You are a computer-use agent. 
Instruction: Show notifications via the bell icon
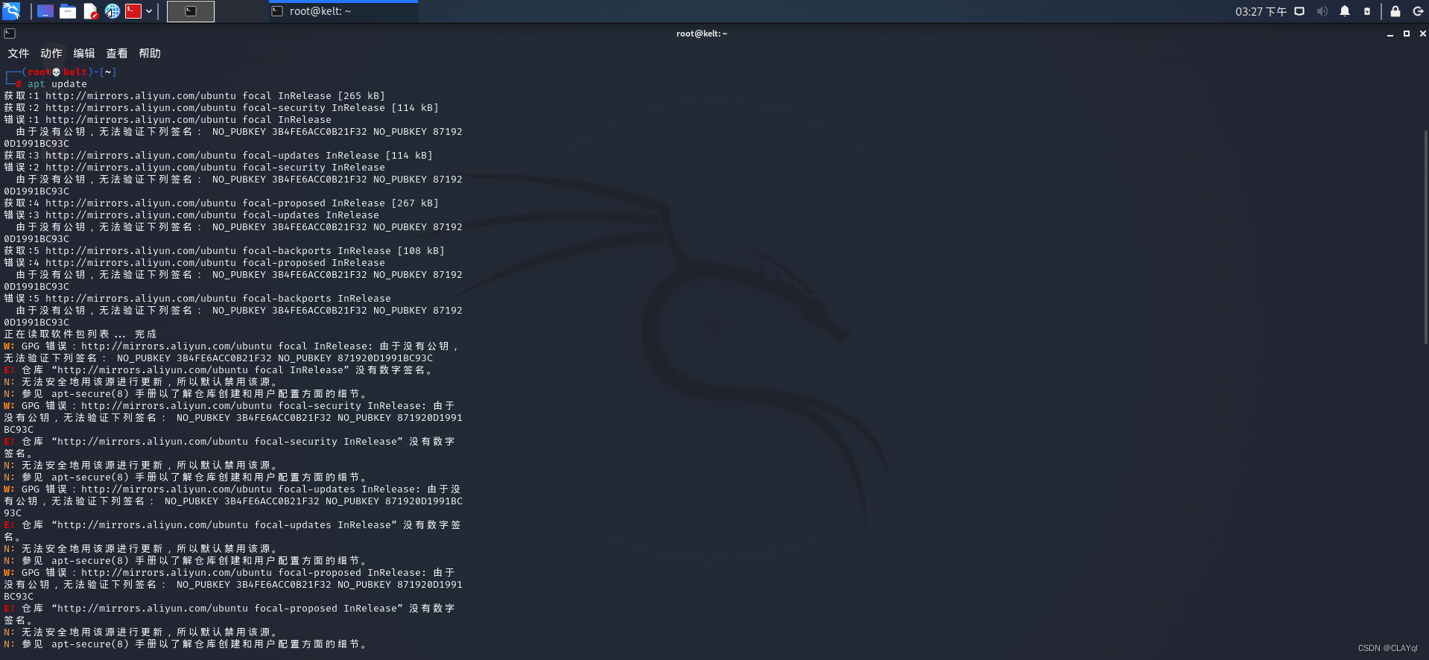1345,11
